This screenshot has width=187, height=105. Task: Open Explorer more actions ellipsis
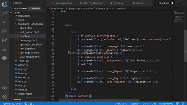[x=42, y=3]
